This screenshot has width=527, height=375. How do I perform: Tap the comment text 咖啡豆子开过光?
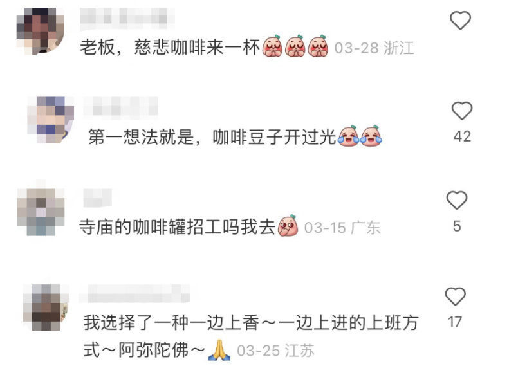(x=212, y=137)
